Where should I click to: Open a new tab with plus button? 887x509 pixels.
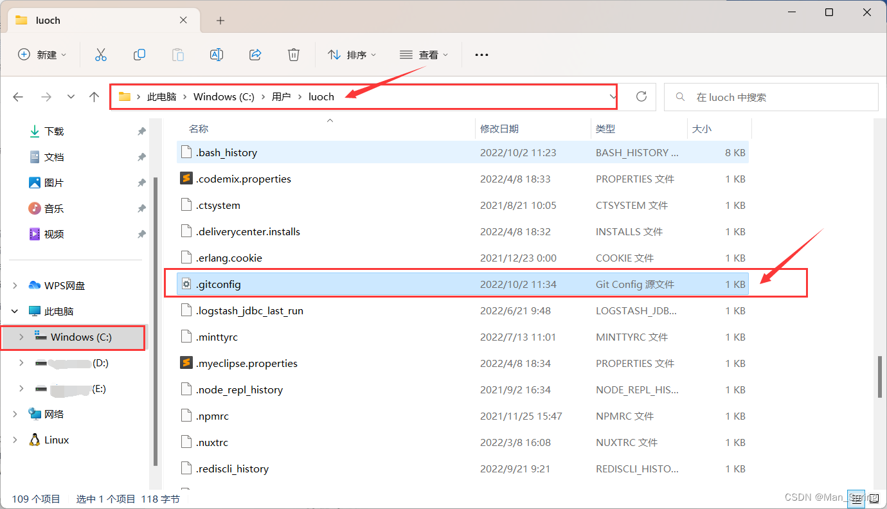(x=220, y=21)
